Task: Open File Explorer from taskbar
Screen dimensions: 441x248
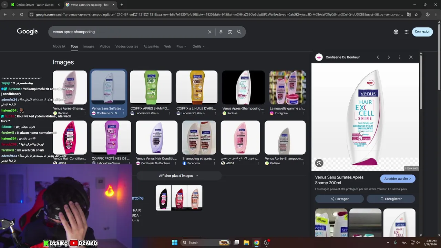Action: (246, 242)
